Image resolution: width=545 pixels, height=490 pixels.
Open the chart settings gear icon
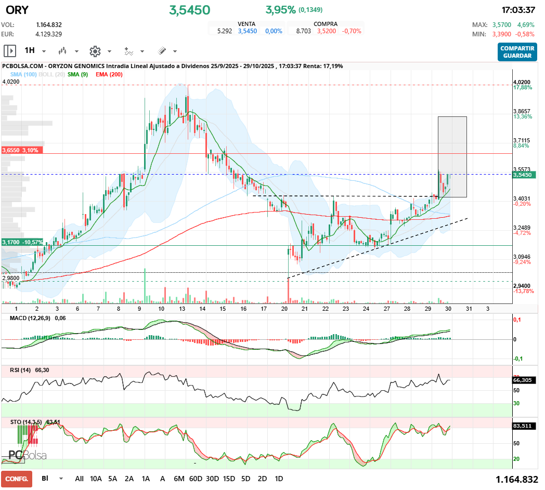coord(95,51)
